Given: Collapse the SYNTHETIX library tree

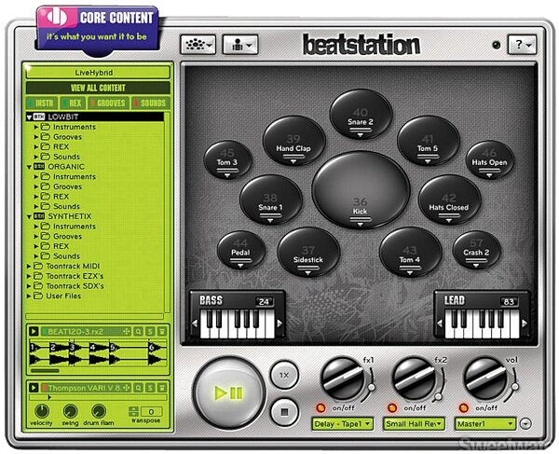Looking at the screenshot, I should (29, 216).
